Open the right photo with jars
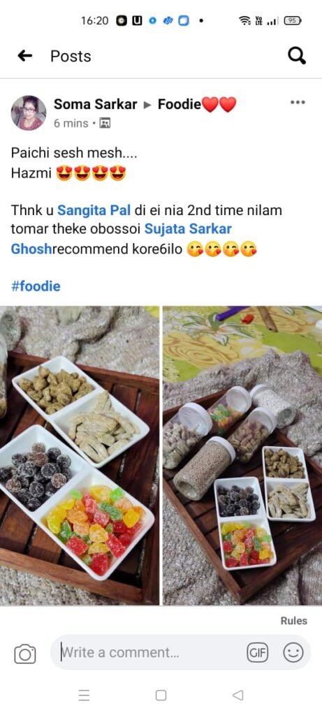This screenshot has height=715, width=322. (x=242, y=455)
